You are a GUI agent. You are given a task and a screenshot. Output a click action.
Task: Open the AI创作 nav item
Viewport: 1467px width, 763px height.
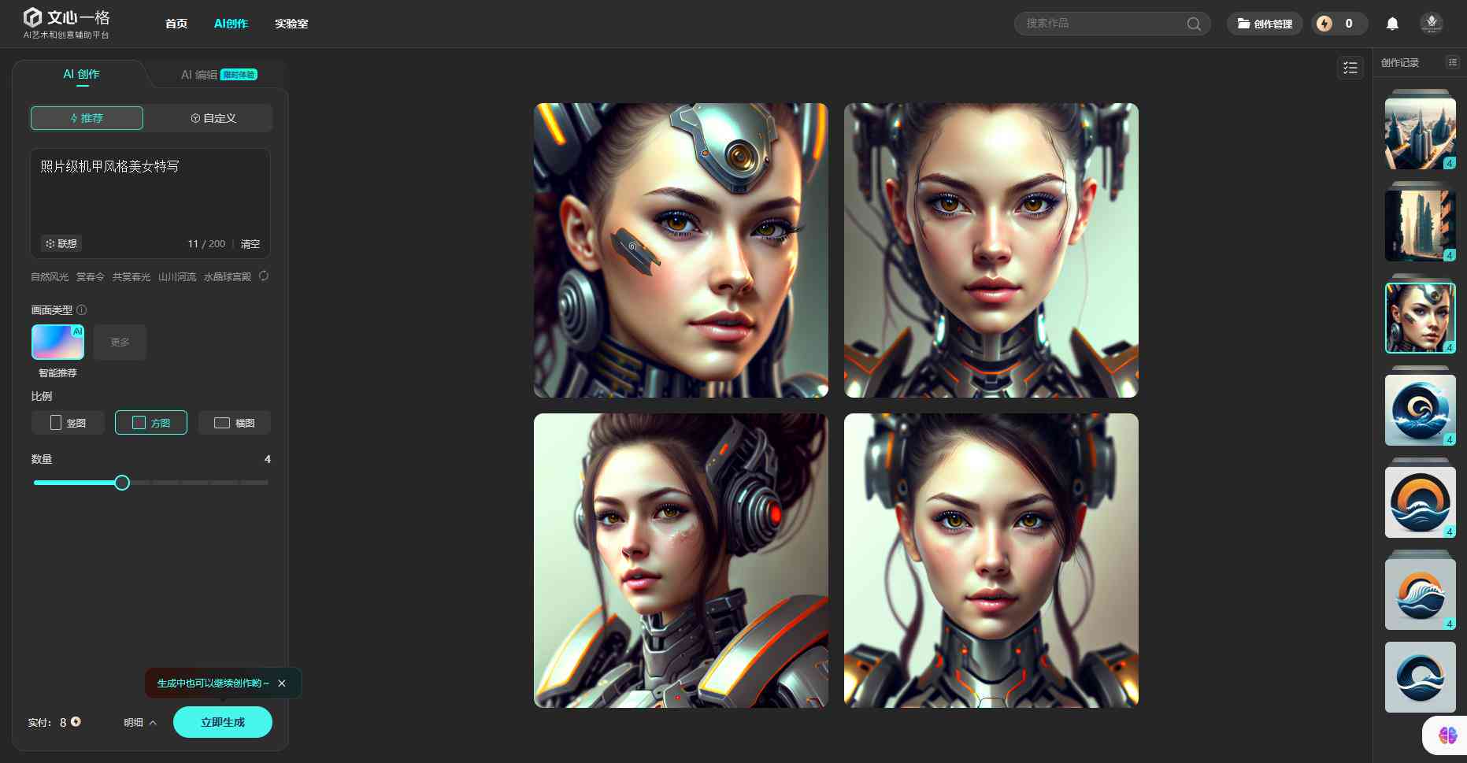[x=231, y=24]
